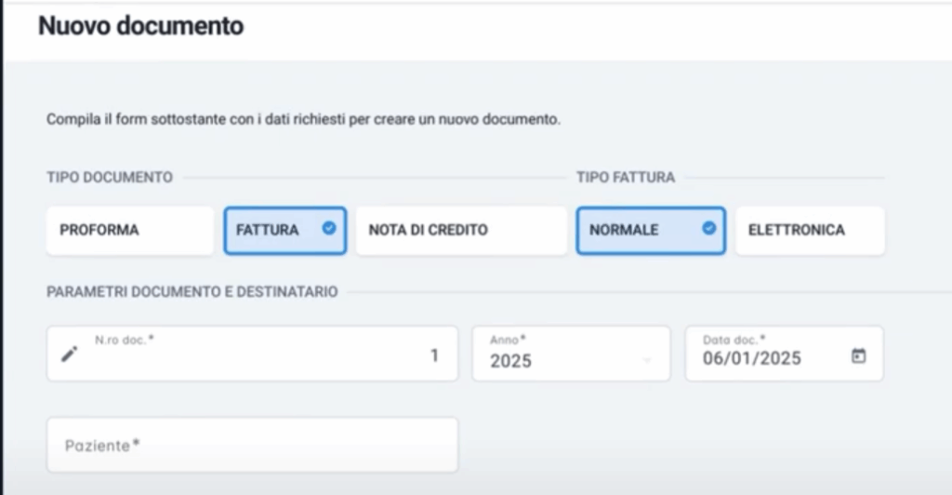
Task: Click the Anno dropdown arrow
Action: tap(647, 360)
